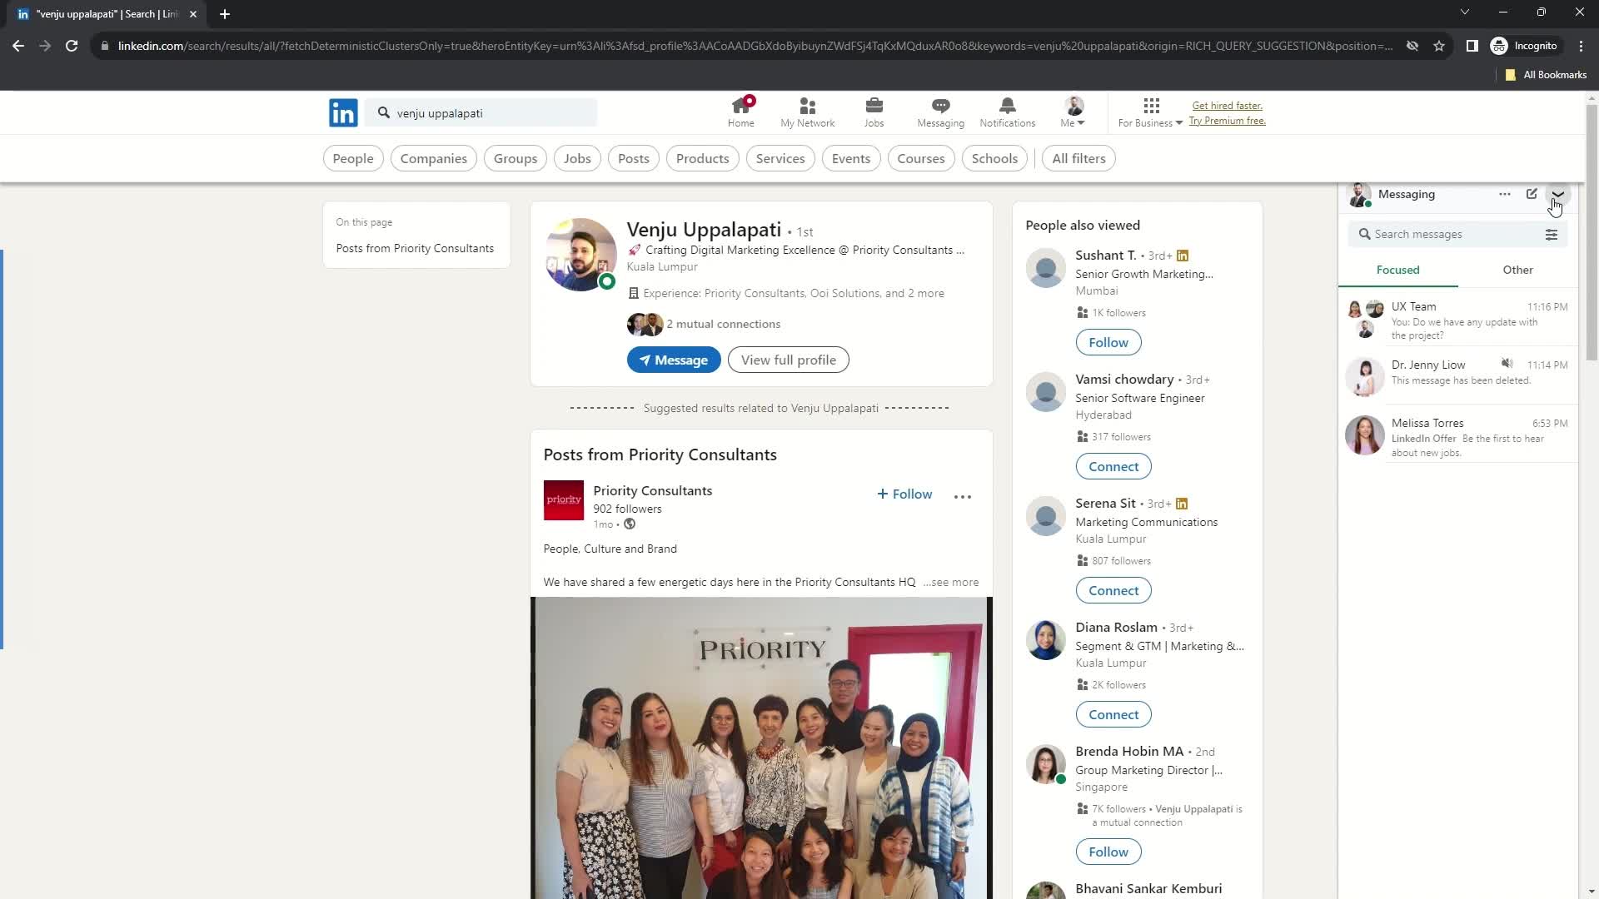Click View full profile link

pos(790,360)
